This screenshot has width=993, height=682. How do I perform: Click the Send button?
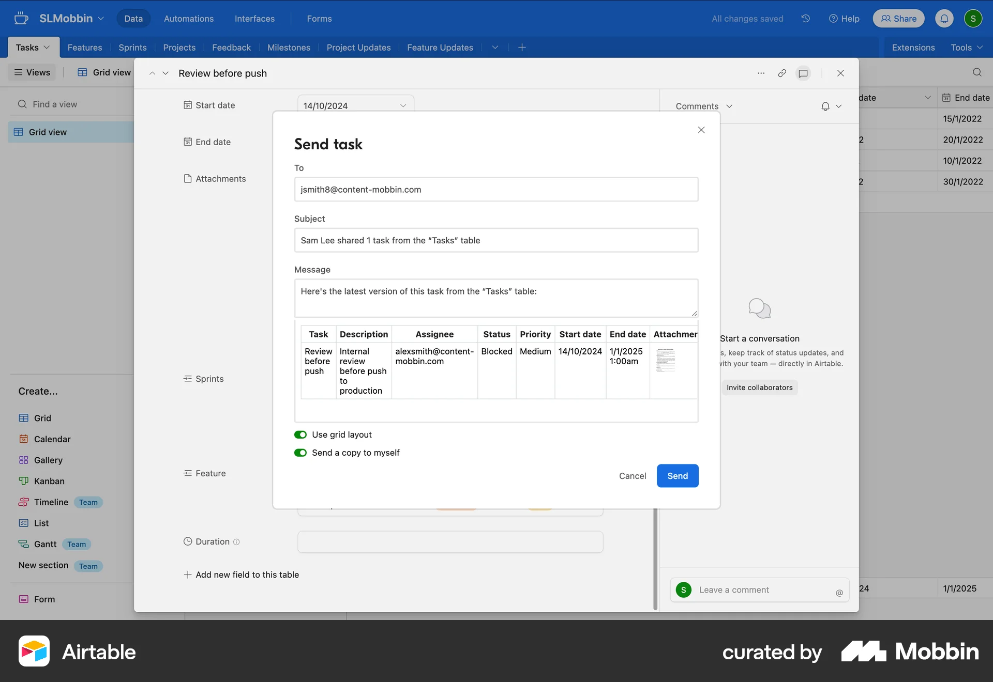click(678, 475)
